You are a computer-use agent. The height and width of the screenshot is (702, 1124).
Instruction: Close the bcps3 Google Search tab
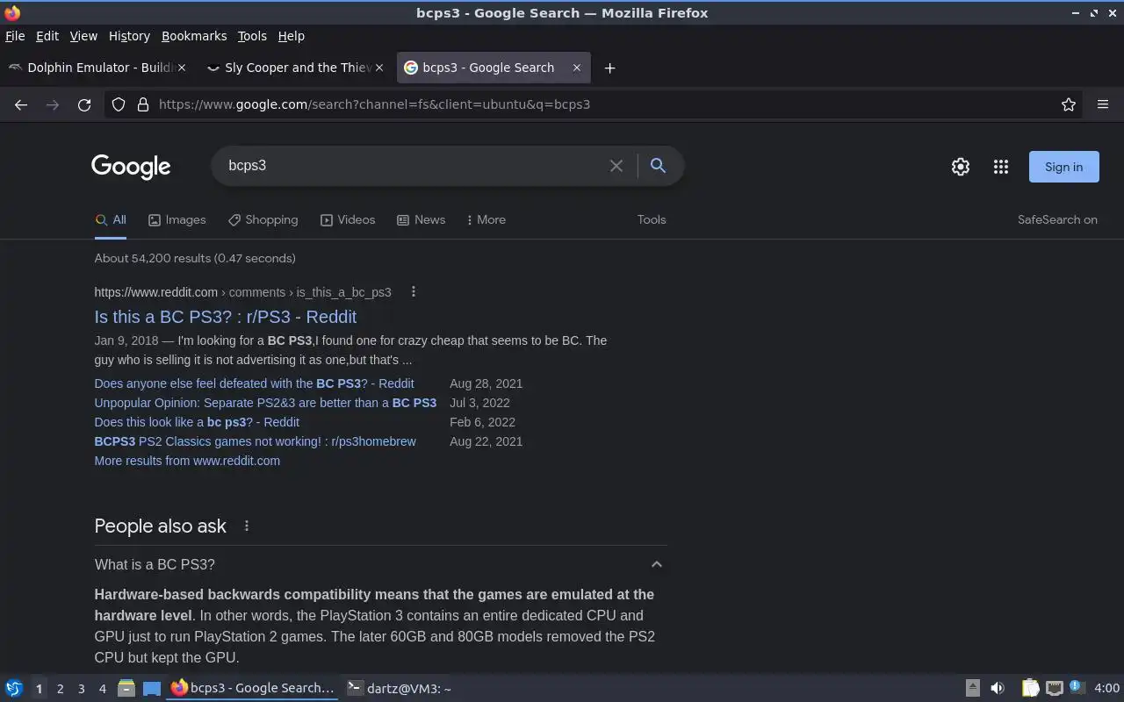(x=576, y=68)
